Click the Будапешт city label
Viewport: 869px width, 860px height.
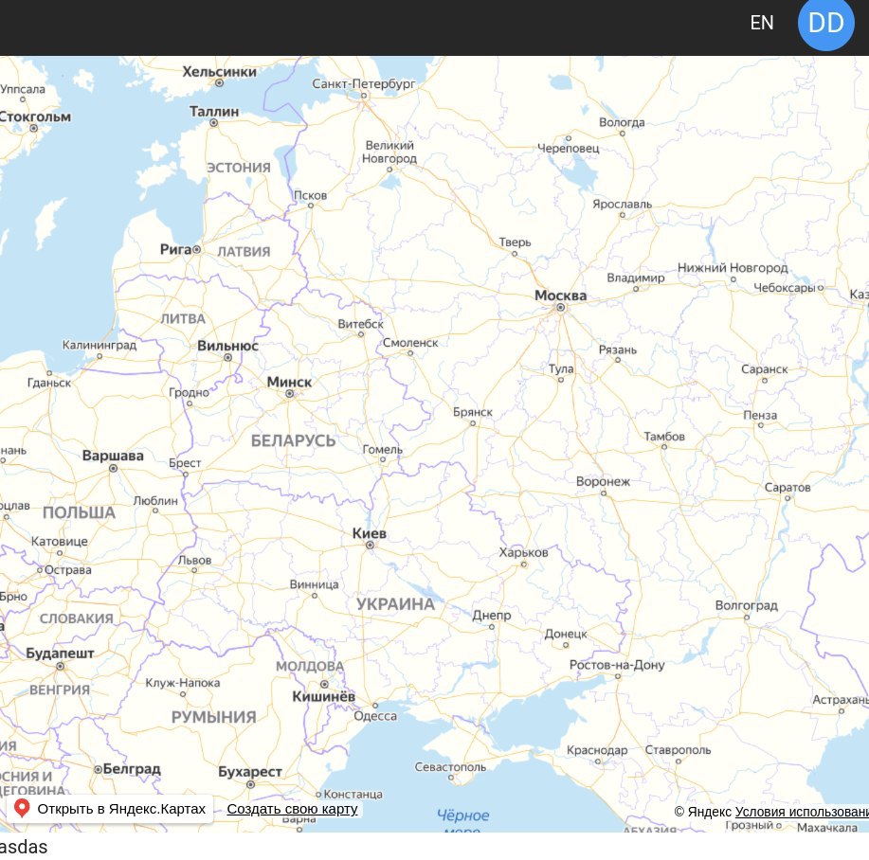60,653
